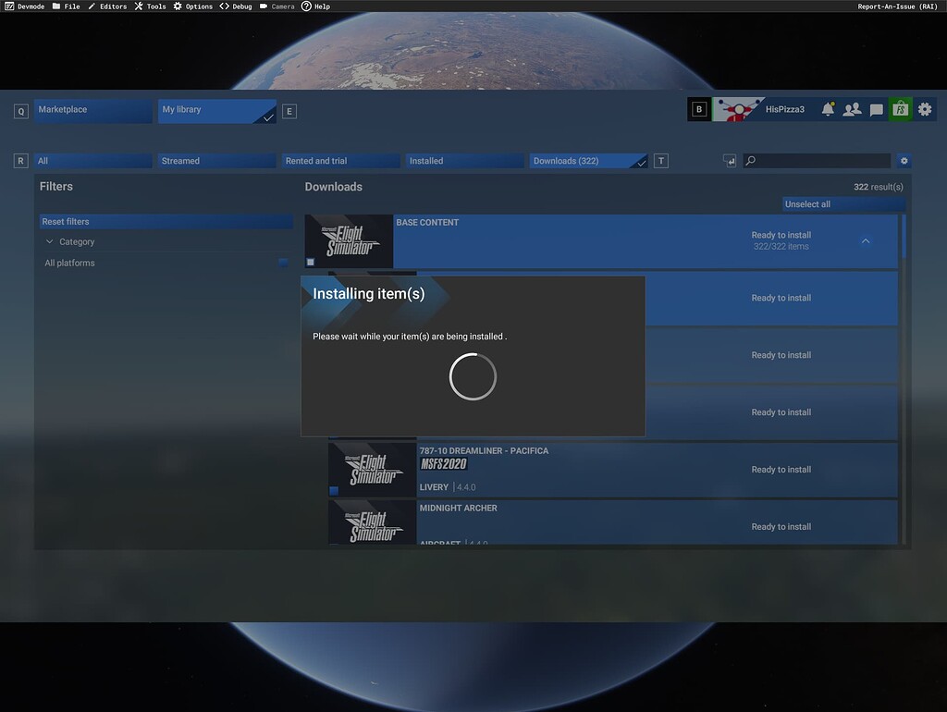Switch to the Marketplace tab
The width and height of the screenshot is (947, 712).
(92, 109)
